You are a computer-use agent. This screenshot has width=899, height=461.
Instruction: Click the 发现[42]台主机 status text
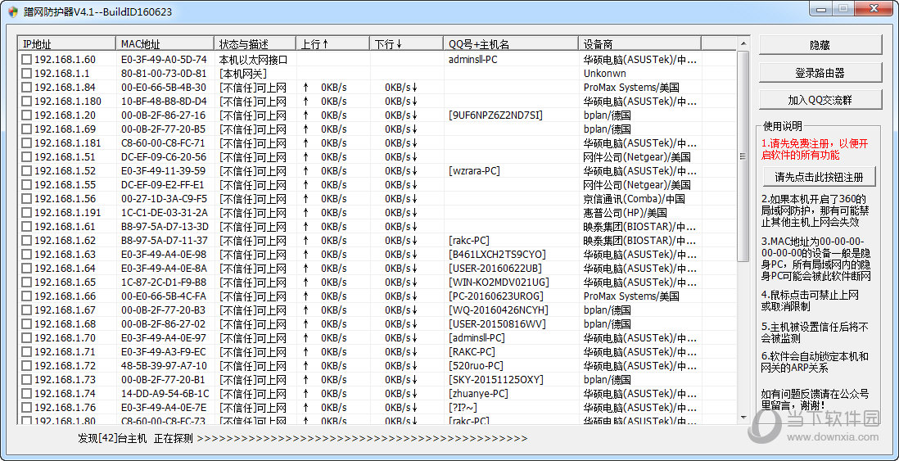click(x=113, y=439)
